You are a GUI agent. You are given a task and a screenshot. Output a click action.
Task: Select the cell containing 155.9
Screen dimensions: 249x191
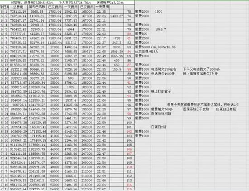117,69
